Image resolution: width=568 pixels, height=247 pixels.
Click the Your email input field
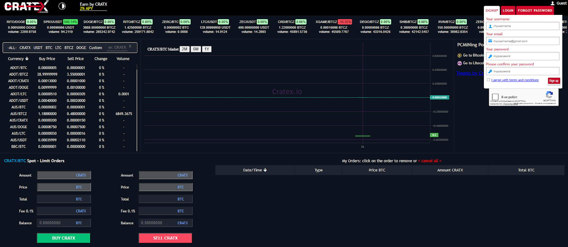(x=523, y=41)
